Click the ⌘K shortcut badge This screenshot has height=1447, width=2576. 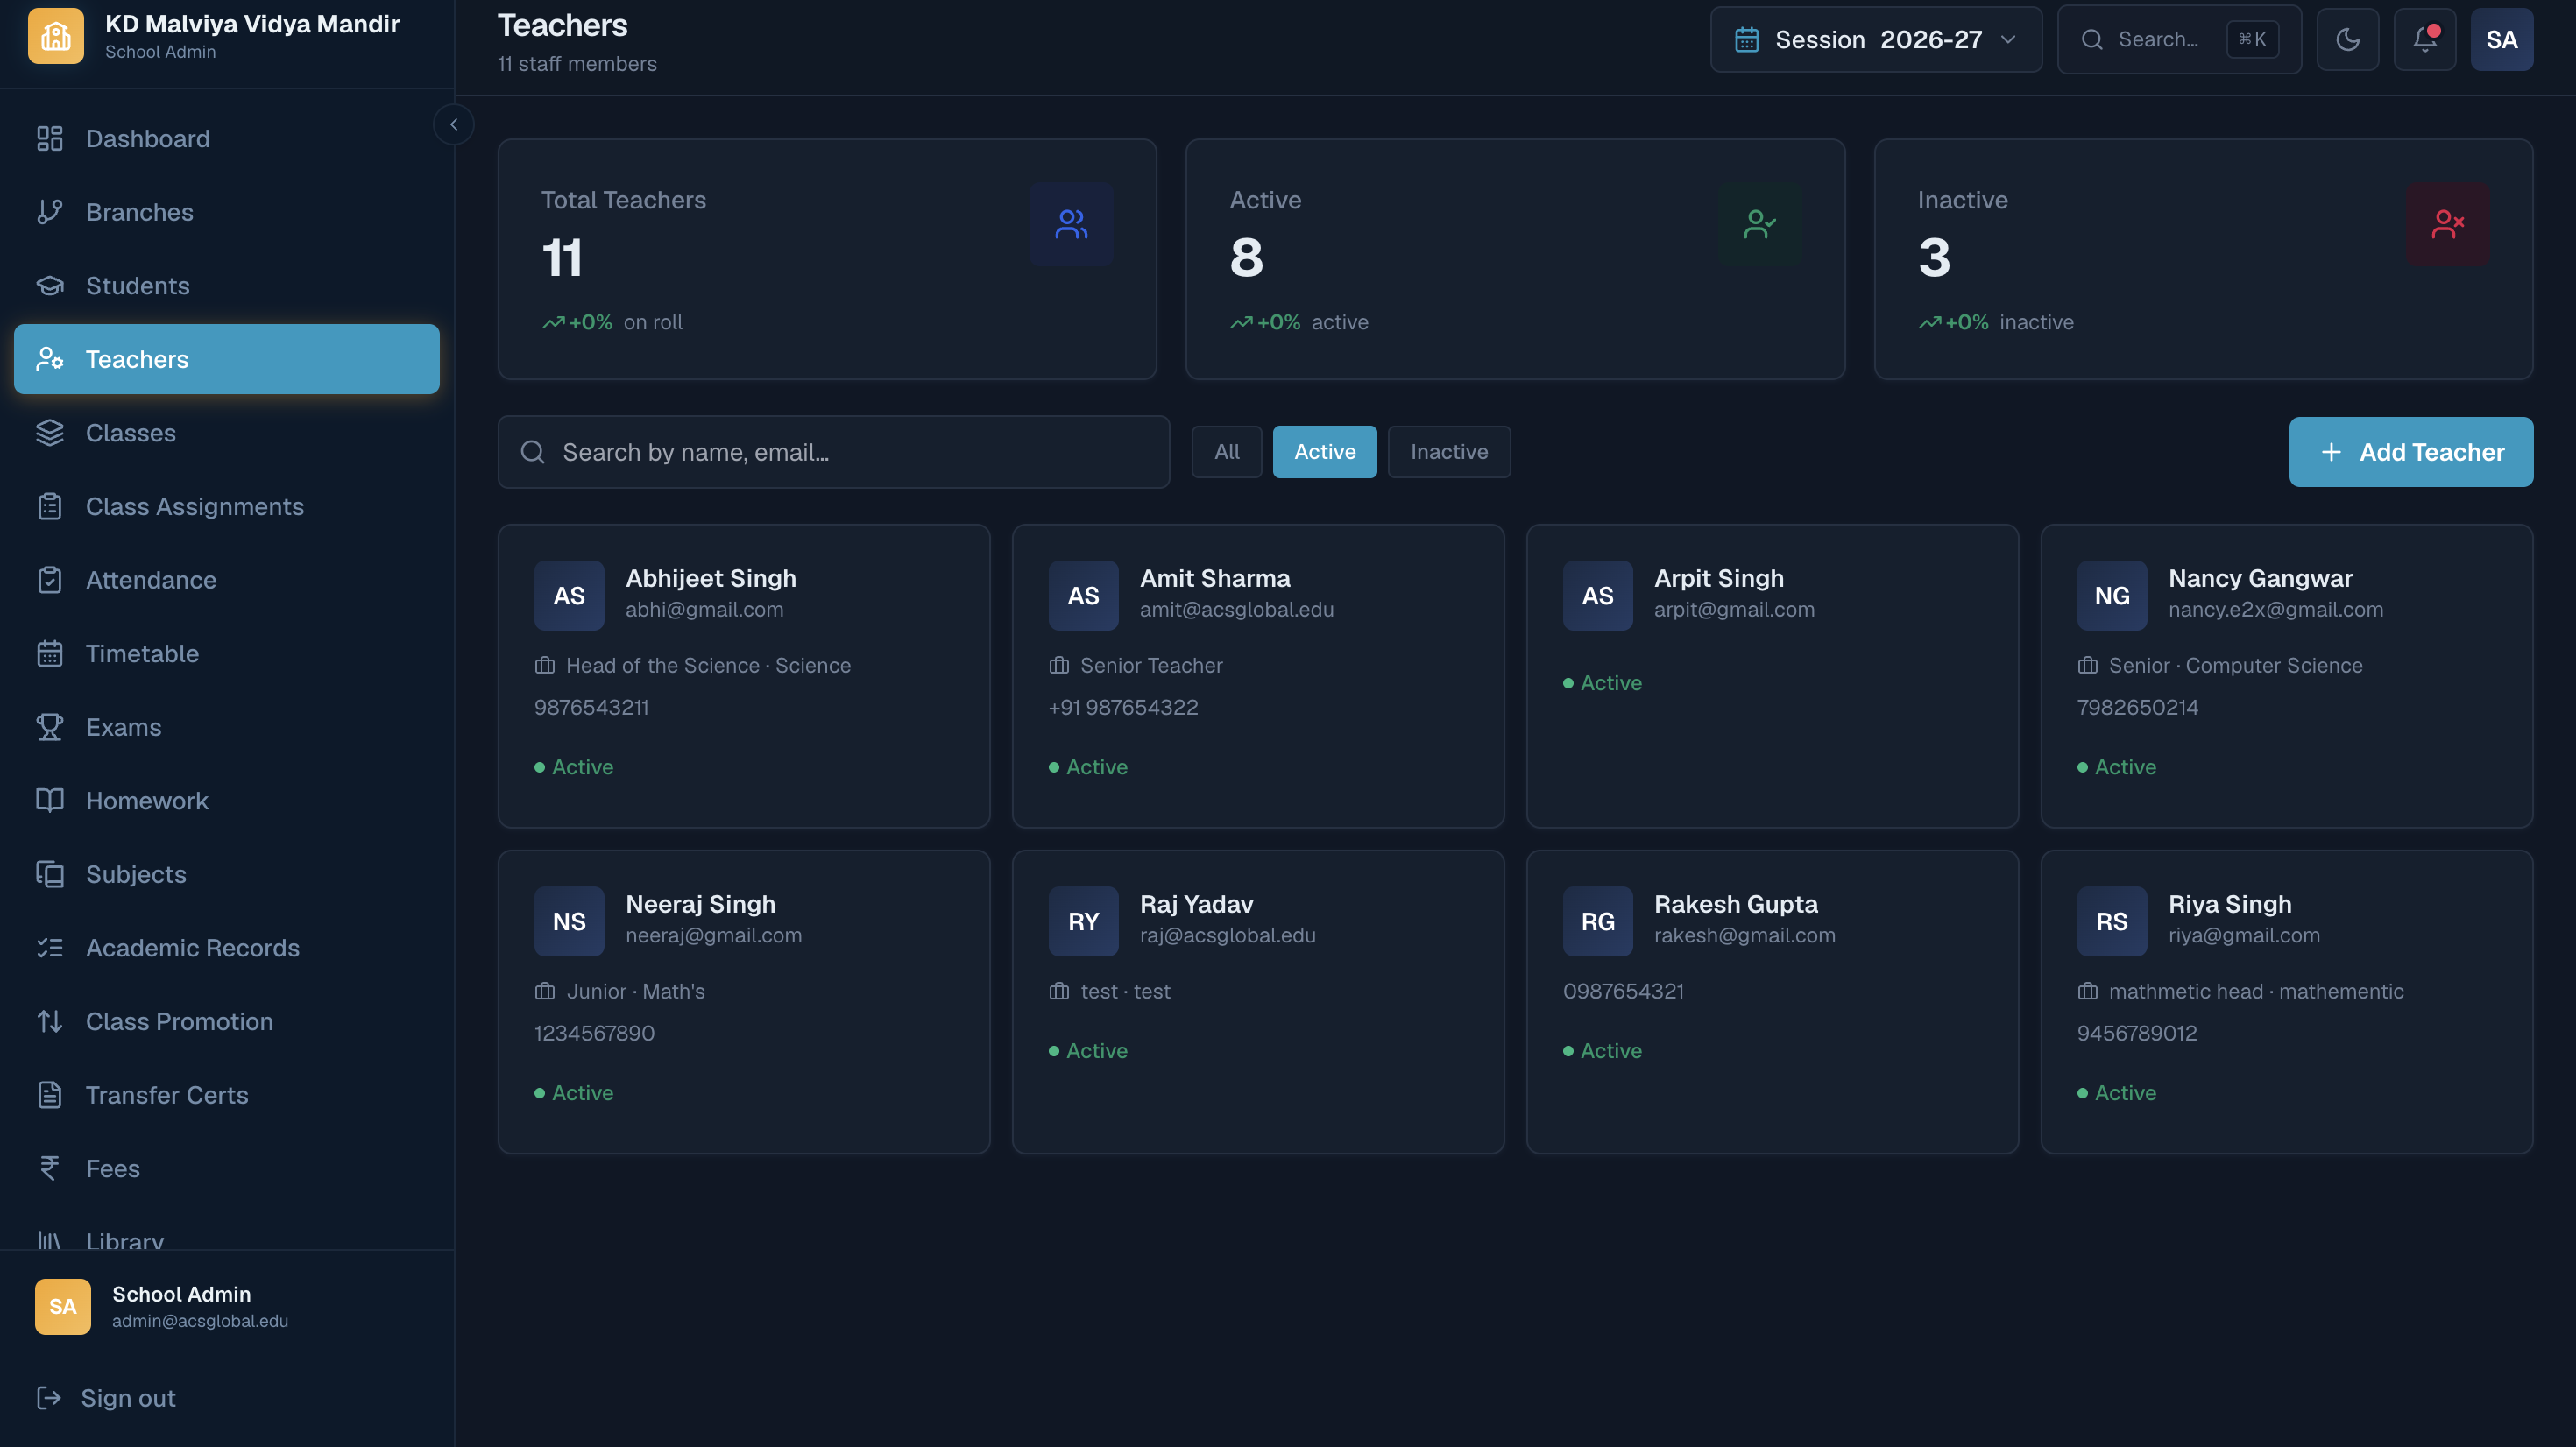[x=2252, y=40]
